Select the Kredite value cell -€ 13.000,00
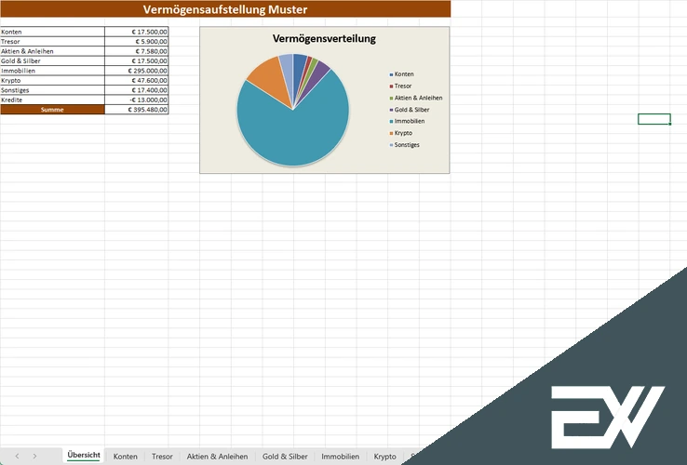Viewport: 687px width, 465px height. [137, 100]
